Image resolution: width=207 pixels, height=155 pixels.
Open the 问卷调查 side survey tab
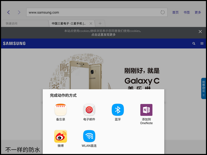[204, 88]
